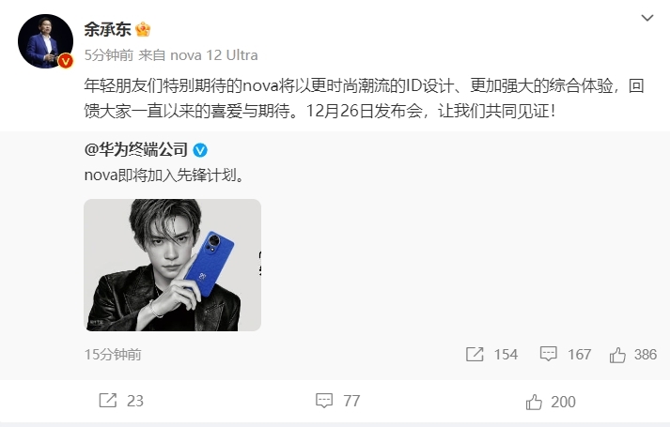Toggle like on post with 200 likes
Viewport: 670px width, 427px height.
(534, 402)
